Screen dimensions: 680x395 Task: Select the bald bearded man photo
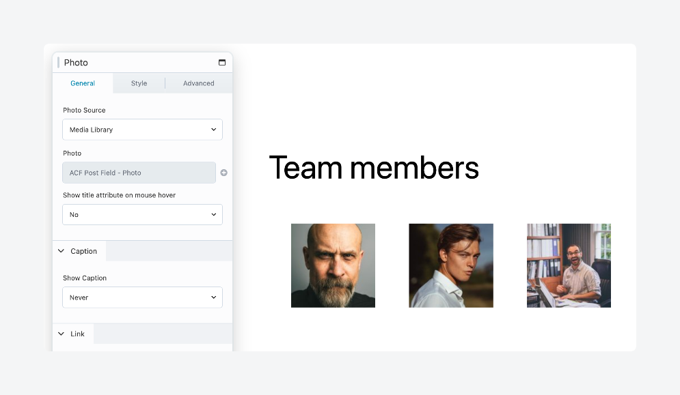(x=333, y=265)
